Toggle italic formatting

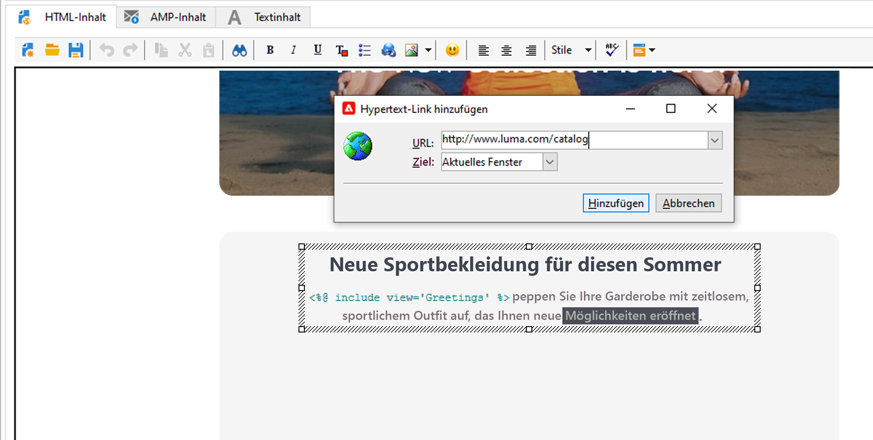point(294,50)
